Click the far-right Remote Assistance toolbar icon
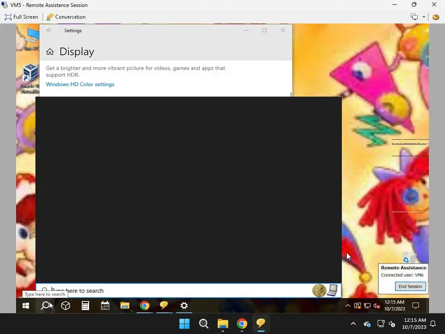Viewport: 445px width, 334px height. tap(435, 17)
